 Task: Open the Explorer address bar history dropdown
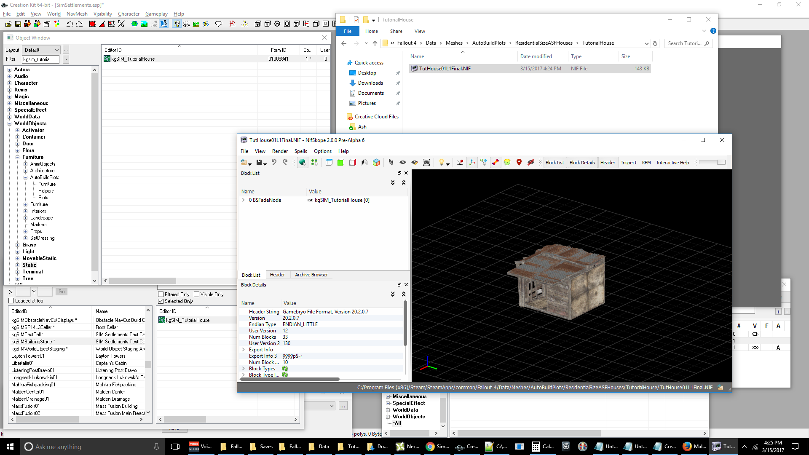click(646, 43)
